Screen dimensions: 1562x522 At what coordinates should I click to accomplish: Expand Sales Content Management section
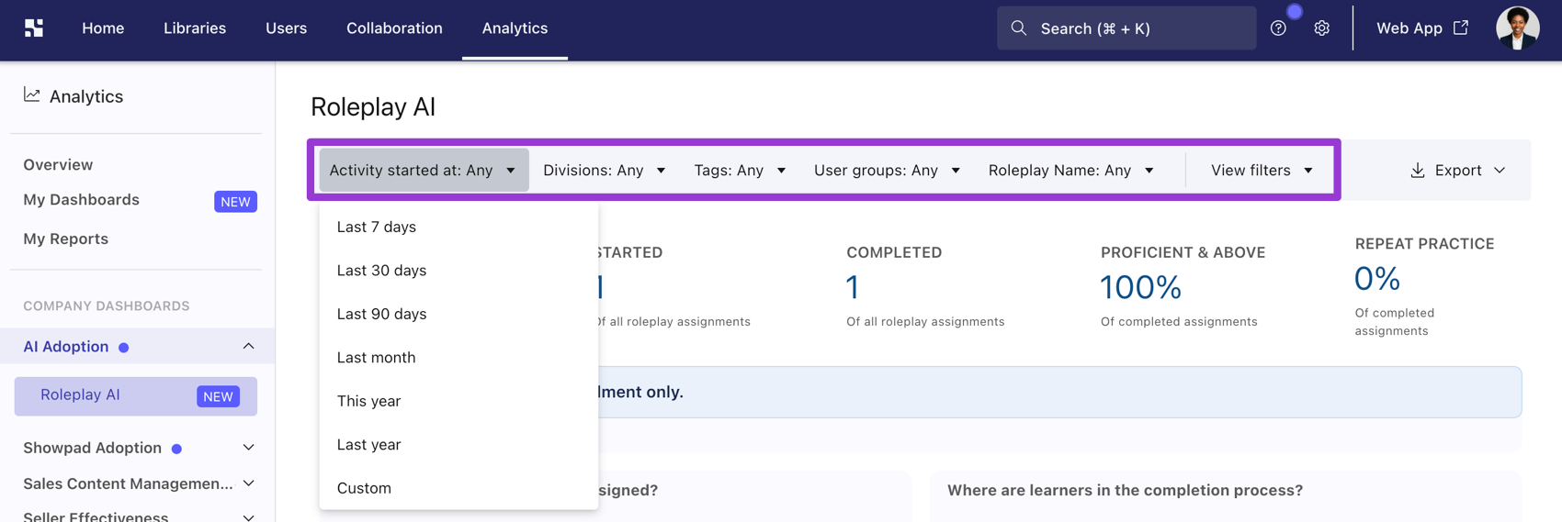[248, 483]
